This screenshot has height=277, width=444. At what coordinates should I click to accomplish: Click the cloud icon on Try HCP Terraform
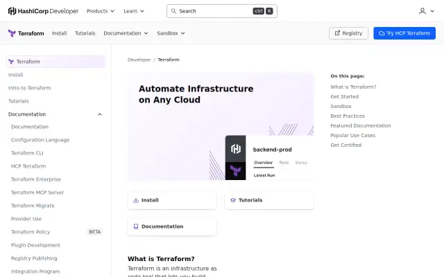[382, 33]
